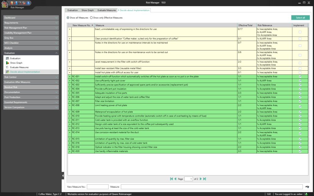The width and height of the screenshot is (314, 196).
Task: Sort by the Effective/Total column header
Action: (247, 25)
